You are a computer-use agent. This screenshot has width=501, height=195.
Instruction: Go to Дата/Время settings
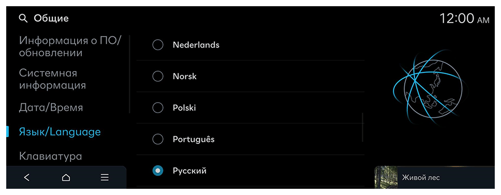[51, 107]
